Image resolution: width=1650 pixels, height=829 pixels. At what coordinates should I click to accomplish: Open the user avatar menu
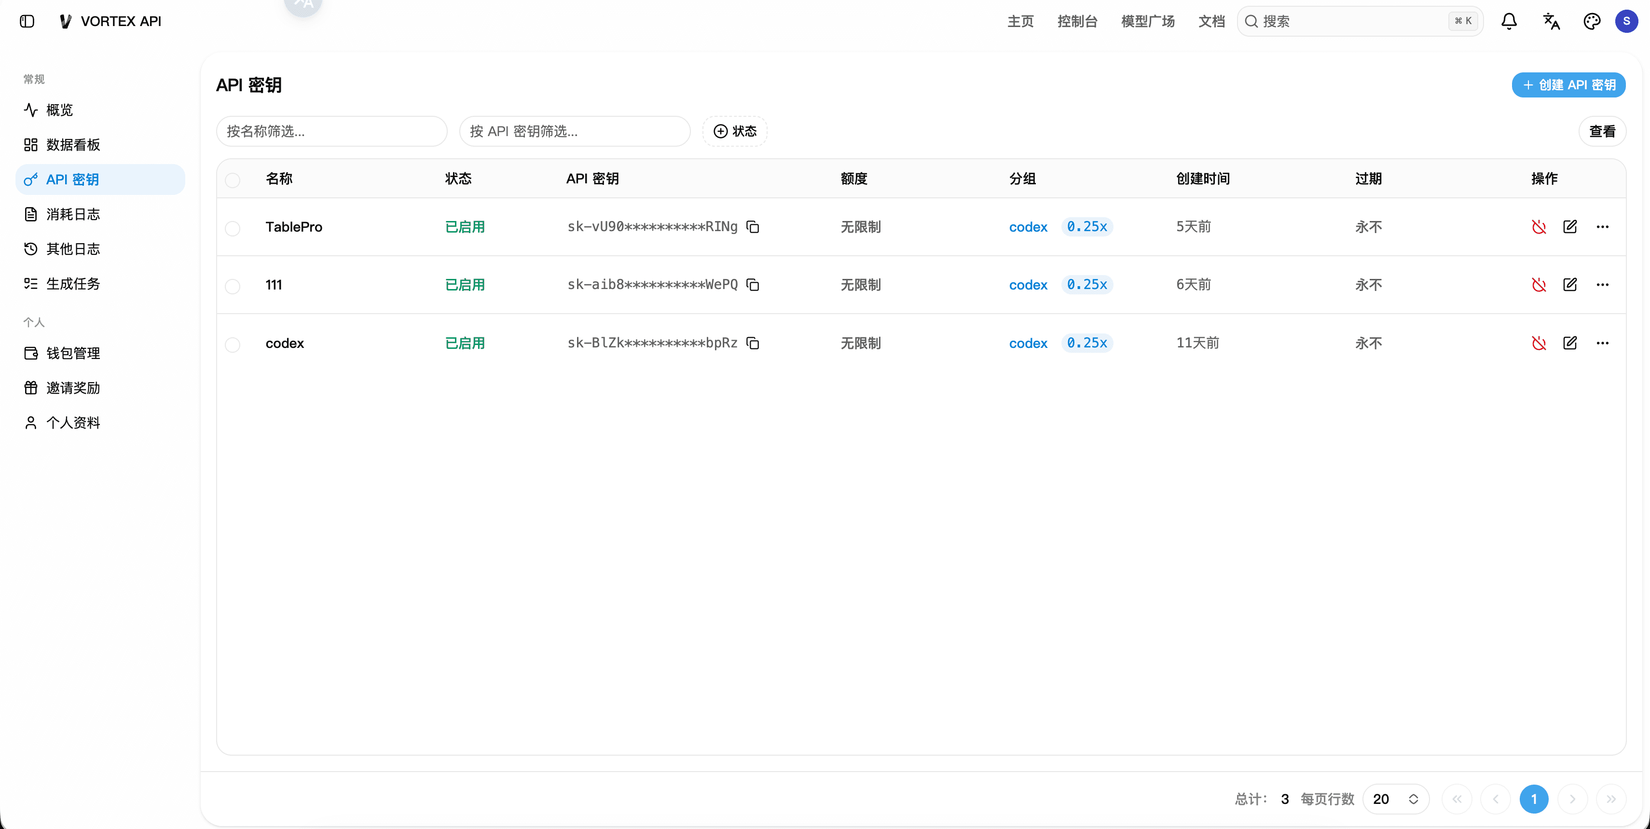(x=1626, y=21)
